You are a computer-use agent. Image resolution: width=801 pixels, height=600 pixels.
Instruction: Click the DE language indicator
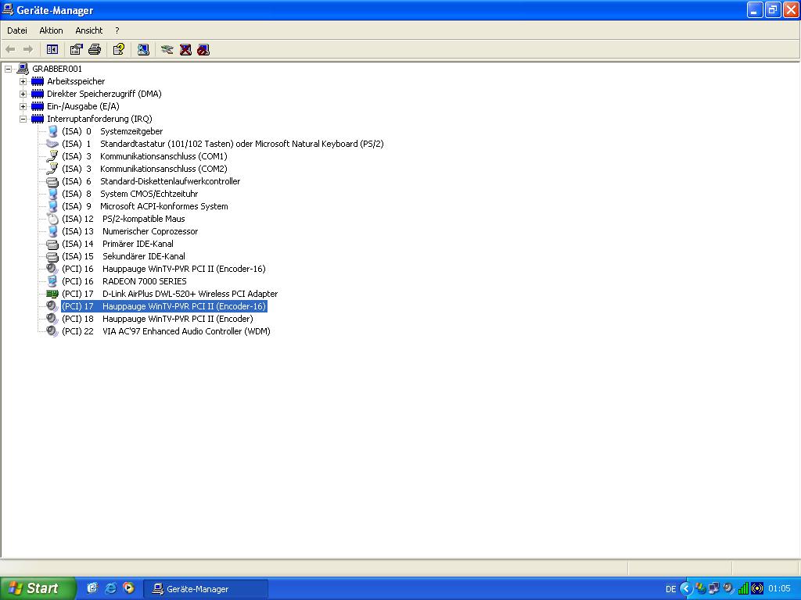point(670,589)
